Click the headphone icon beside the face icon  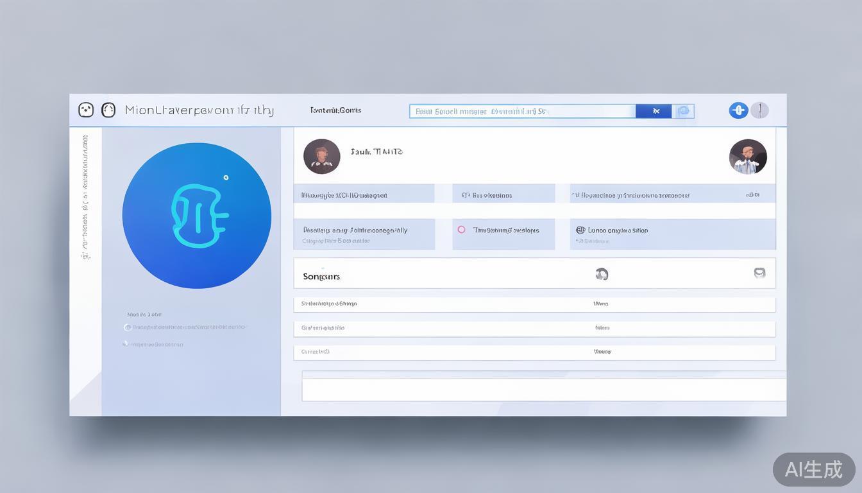[108, 110]
